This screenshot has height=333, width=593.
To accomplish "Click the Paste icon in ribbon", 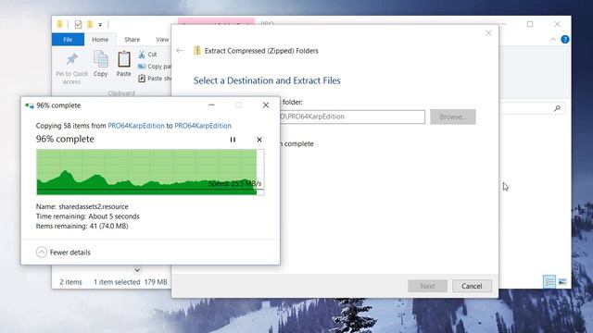I will [123, 59].
